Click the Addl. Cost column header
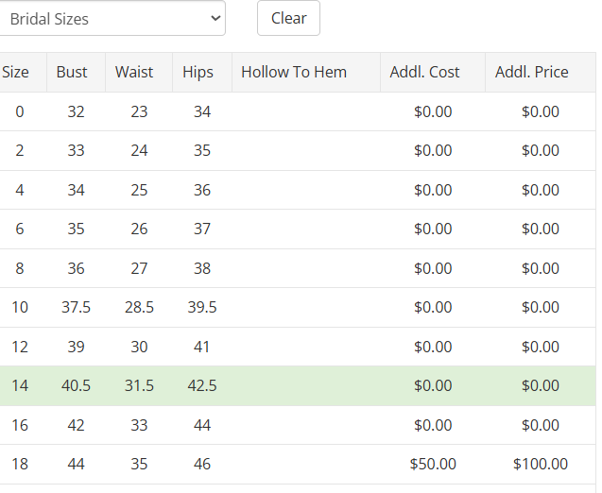Viewport: 602px width, 493px height. pyautogui.click(x=424, y=72)
